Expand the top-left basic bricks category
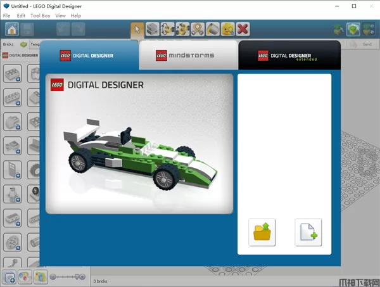The width and height of the screenshot is (380, 287). tap(12, 75)
